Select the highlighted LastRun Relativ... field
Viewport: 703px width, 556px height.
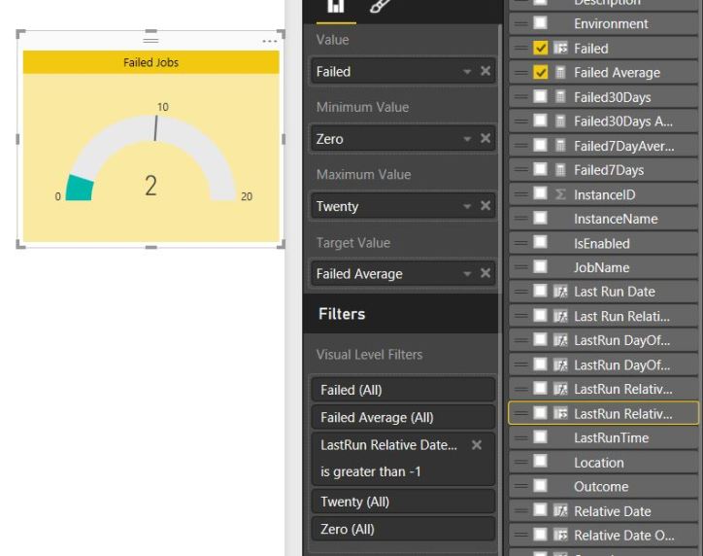point(603,413)
